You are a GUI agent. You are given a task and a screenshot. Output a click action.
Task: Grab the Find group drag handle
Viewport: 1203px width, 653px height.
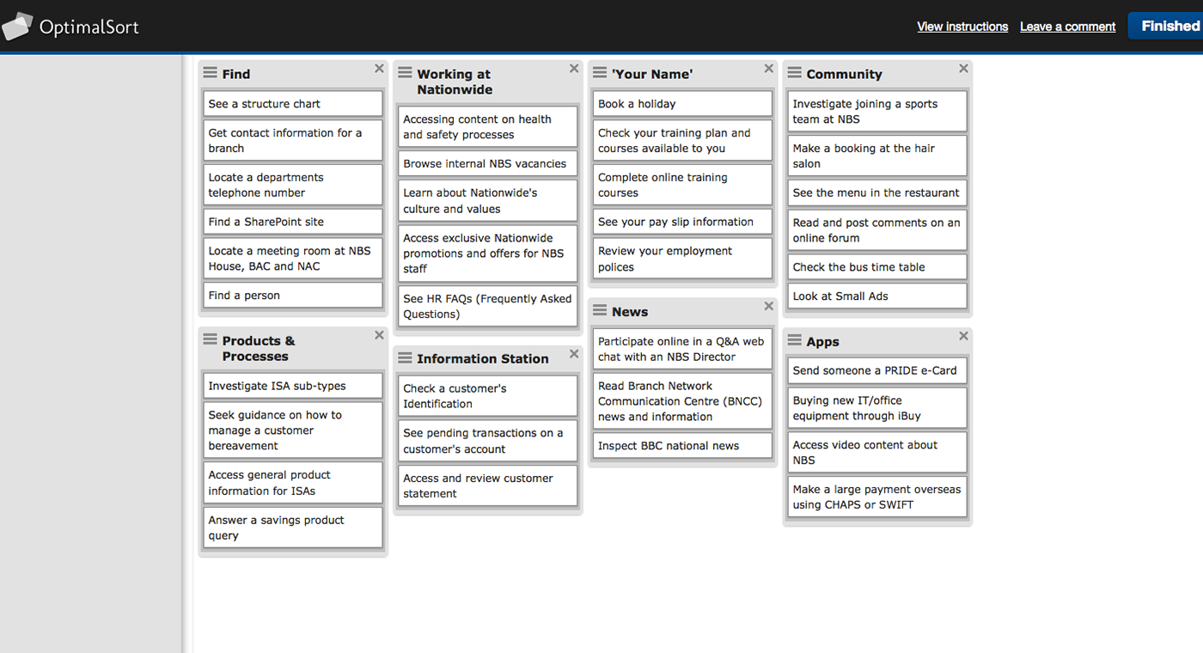pos(211,73)
